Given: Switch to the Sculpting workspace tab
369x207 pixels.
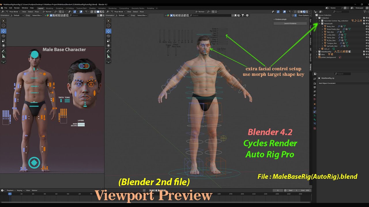Looking at the screenshot, I should click(59, 8).
